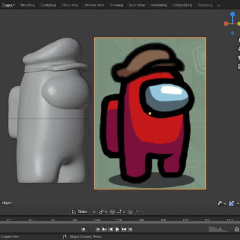Open the Object menu in viewport header
The image size is (240, 240).
coord(6,203)
